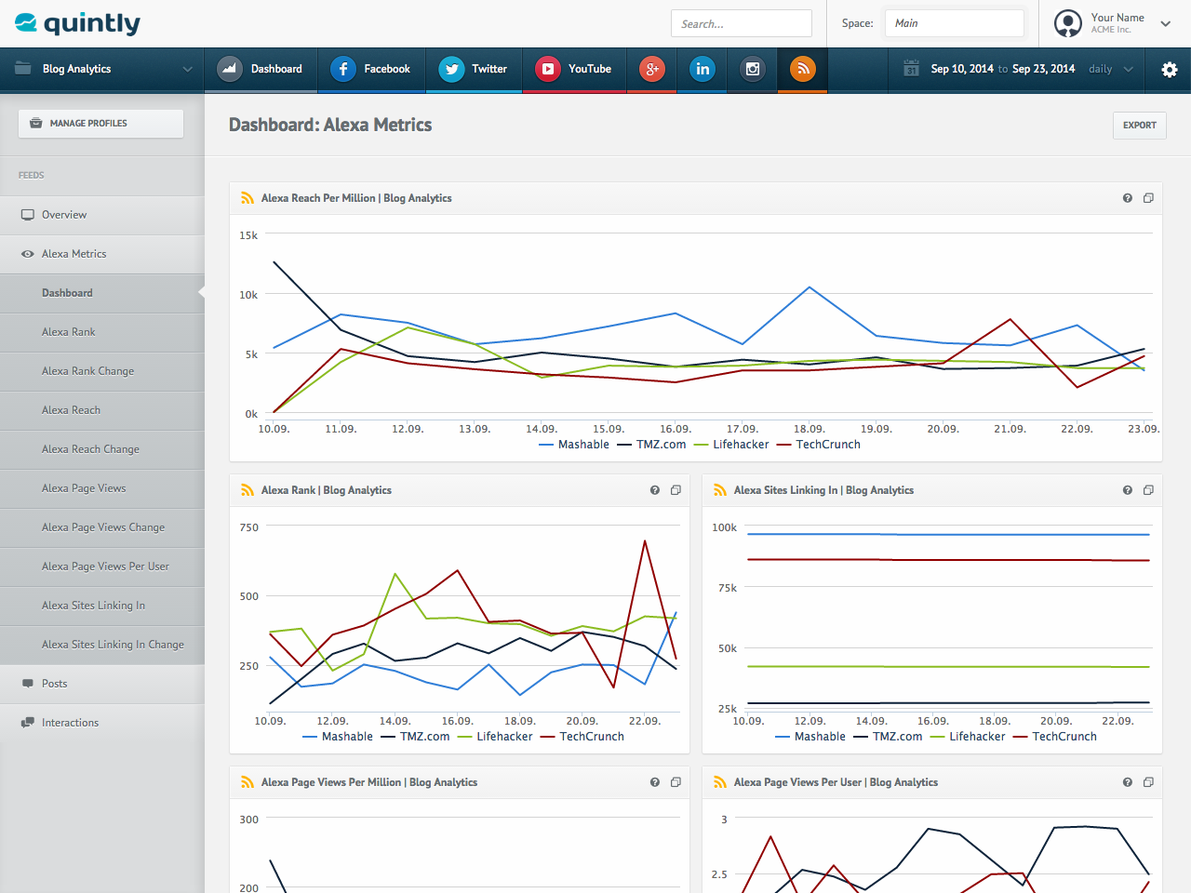Click the Manage Profiles button
1191x893 pixels.
point(100,124)
